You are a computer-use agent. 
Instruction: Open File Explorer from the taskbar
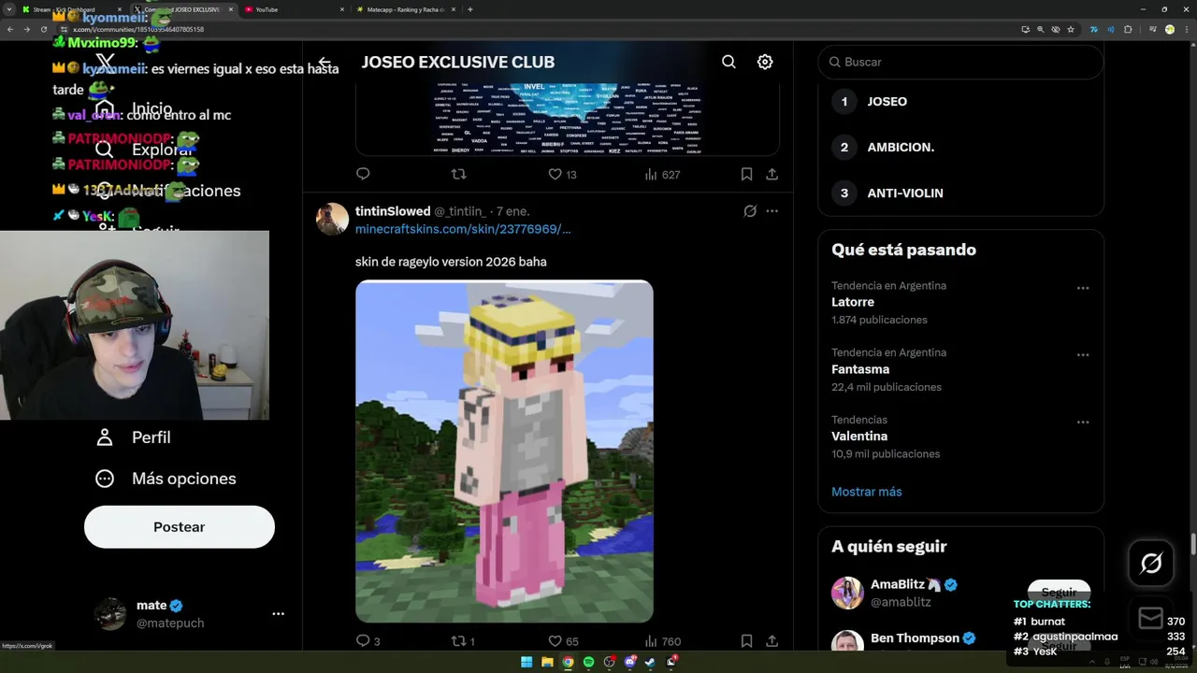(547, 662)
